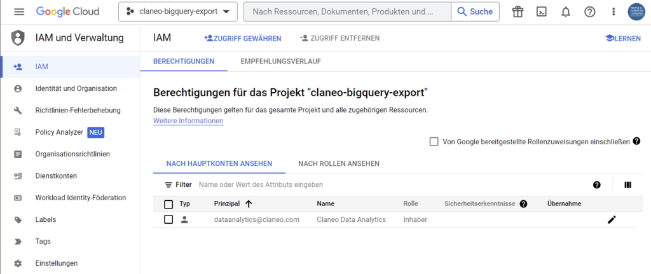This screenshot has width=651, height=274.
Task: Click the Labels tag icon
Action: coord(18,219)
